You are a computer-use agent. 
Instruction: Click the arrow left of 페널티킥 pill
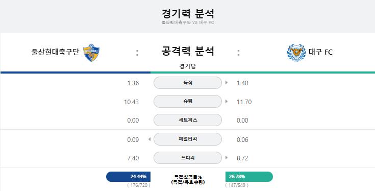pos(149,139)
